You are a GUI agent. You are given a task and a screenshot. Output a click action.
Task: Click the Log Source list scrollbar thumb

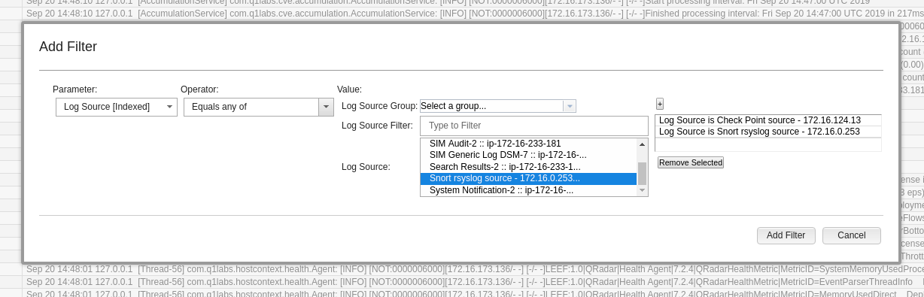642,174
